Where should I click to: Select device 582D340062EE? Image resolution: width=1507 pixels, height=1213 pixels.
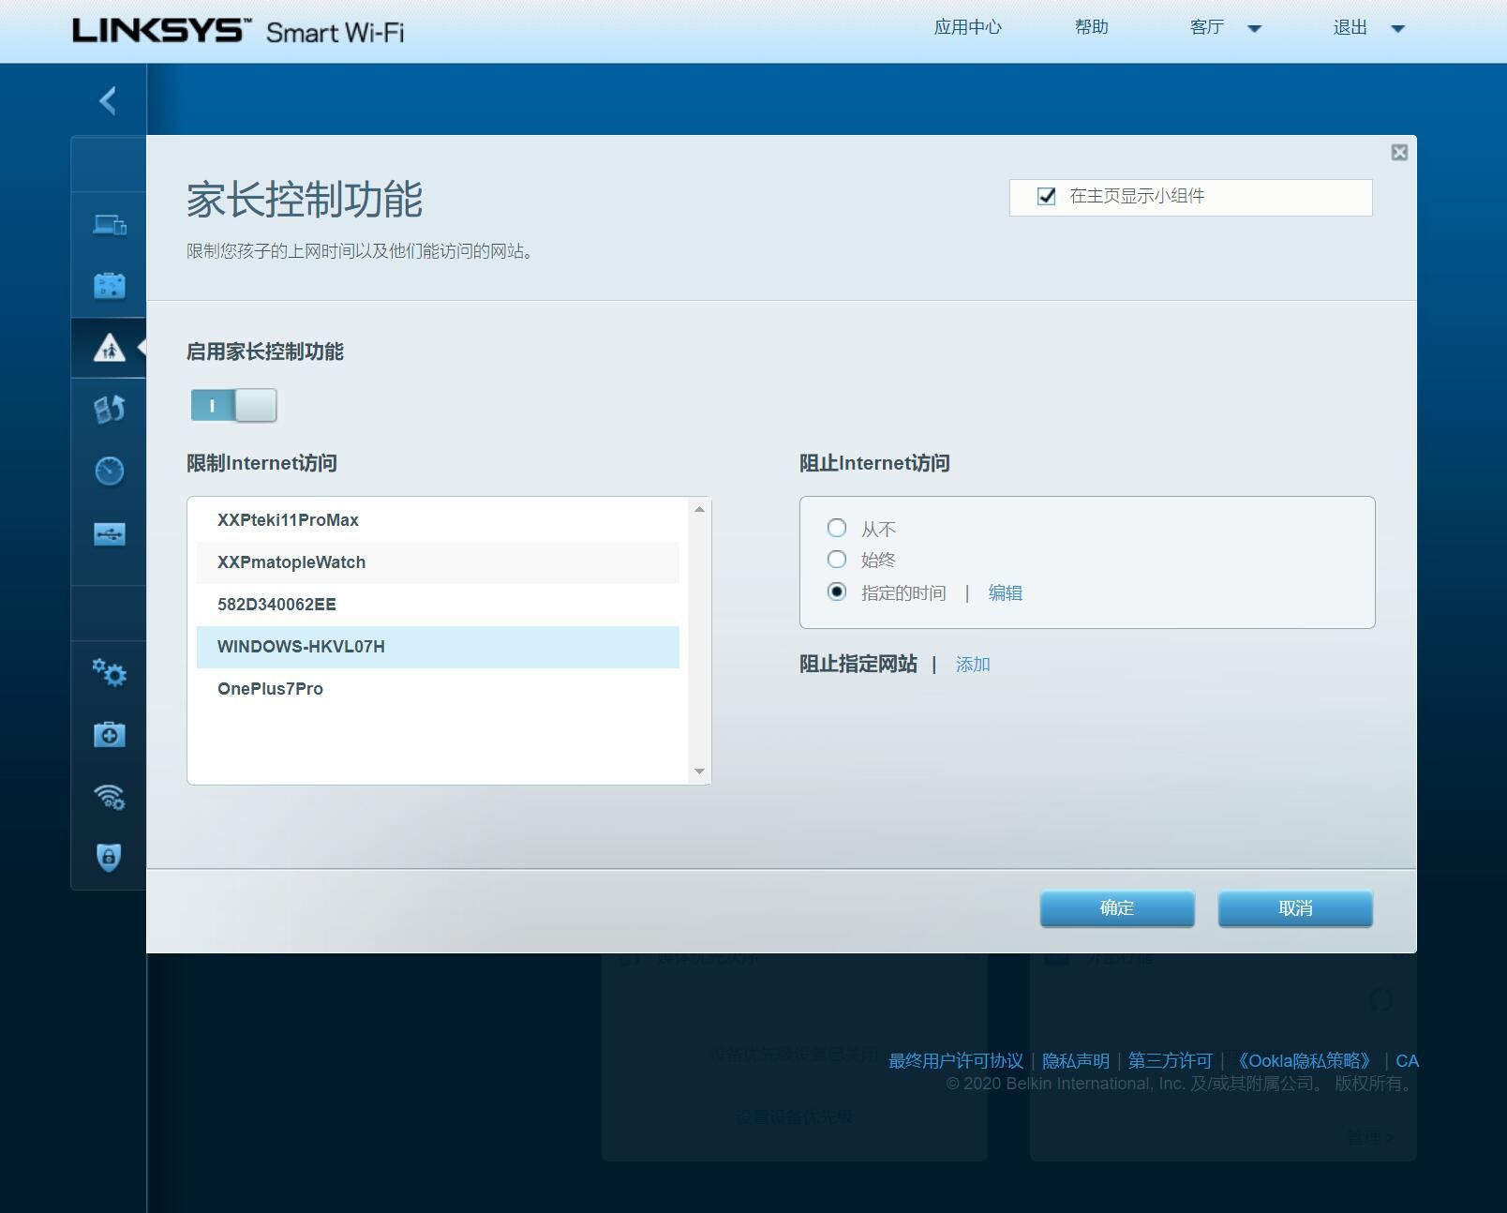point(438,605)
